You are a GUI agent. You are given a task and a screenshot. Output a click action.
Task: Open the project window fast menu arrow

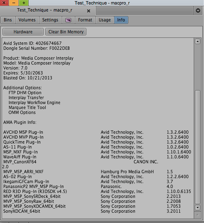coord(198,11)
